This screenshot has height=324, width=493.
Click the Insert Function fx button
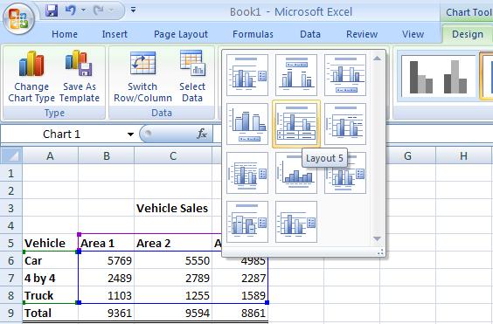click(x=202, y=134)
